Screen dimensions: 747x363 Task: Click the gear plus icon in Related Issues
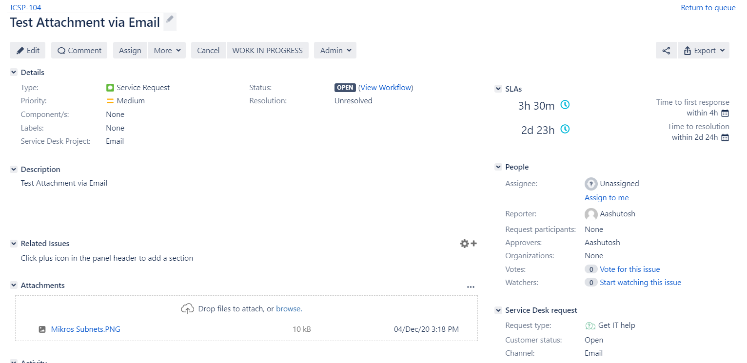click(x=468, y=244)
